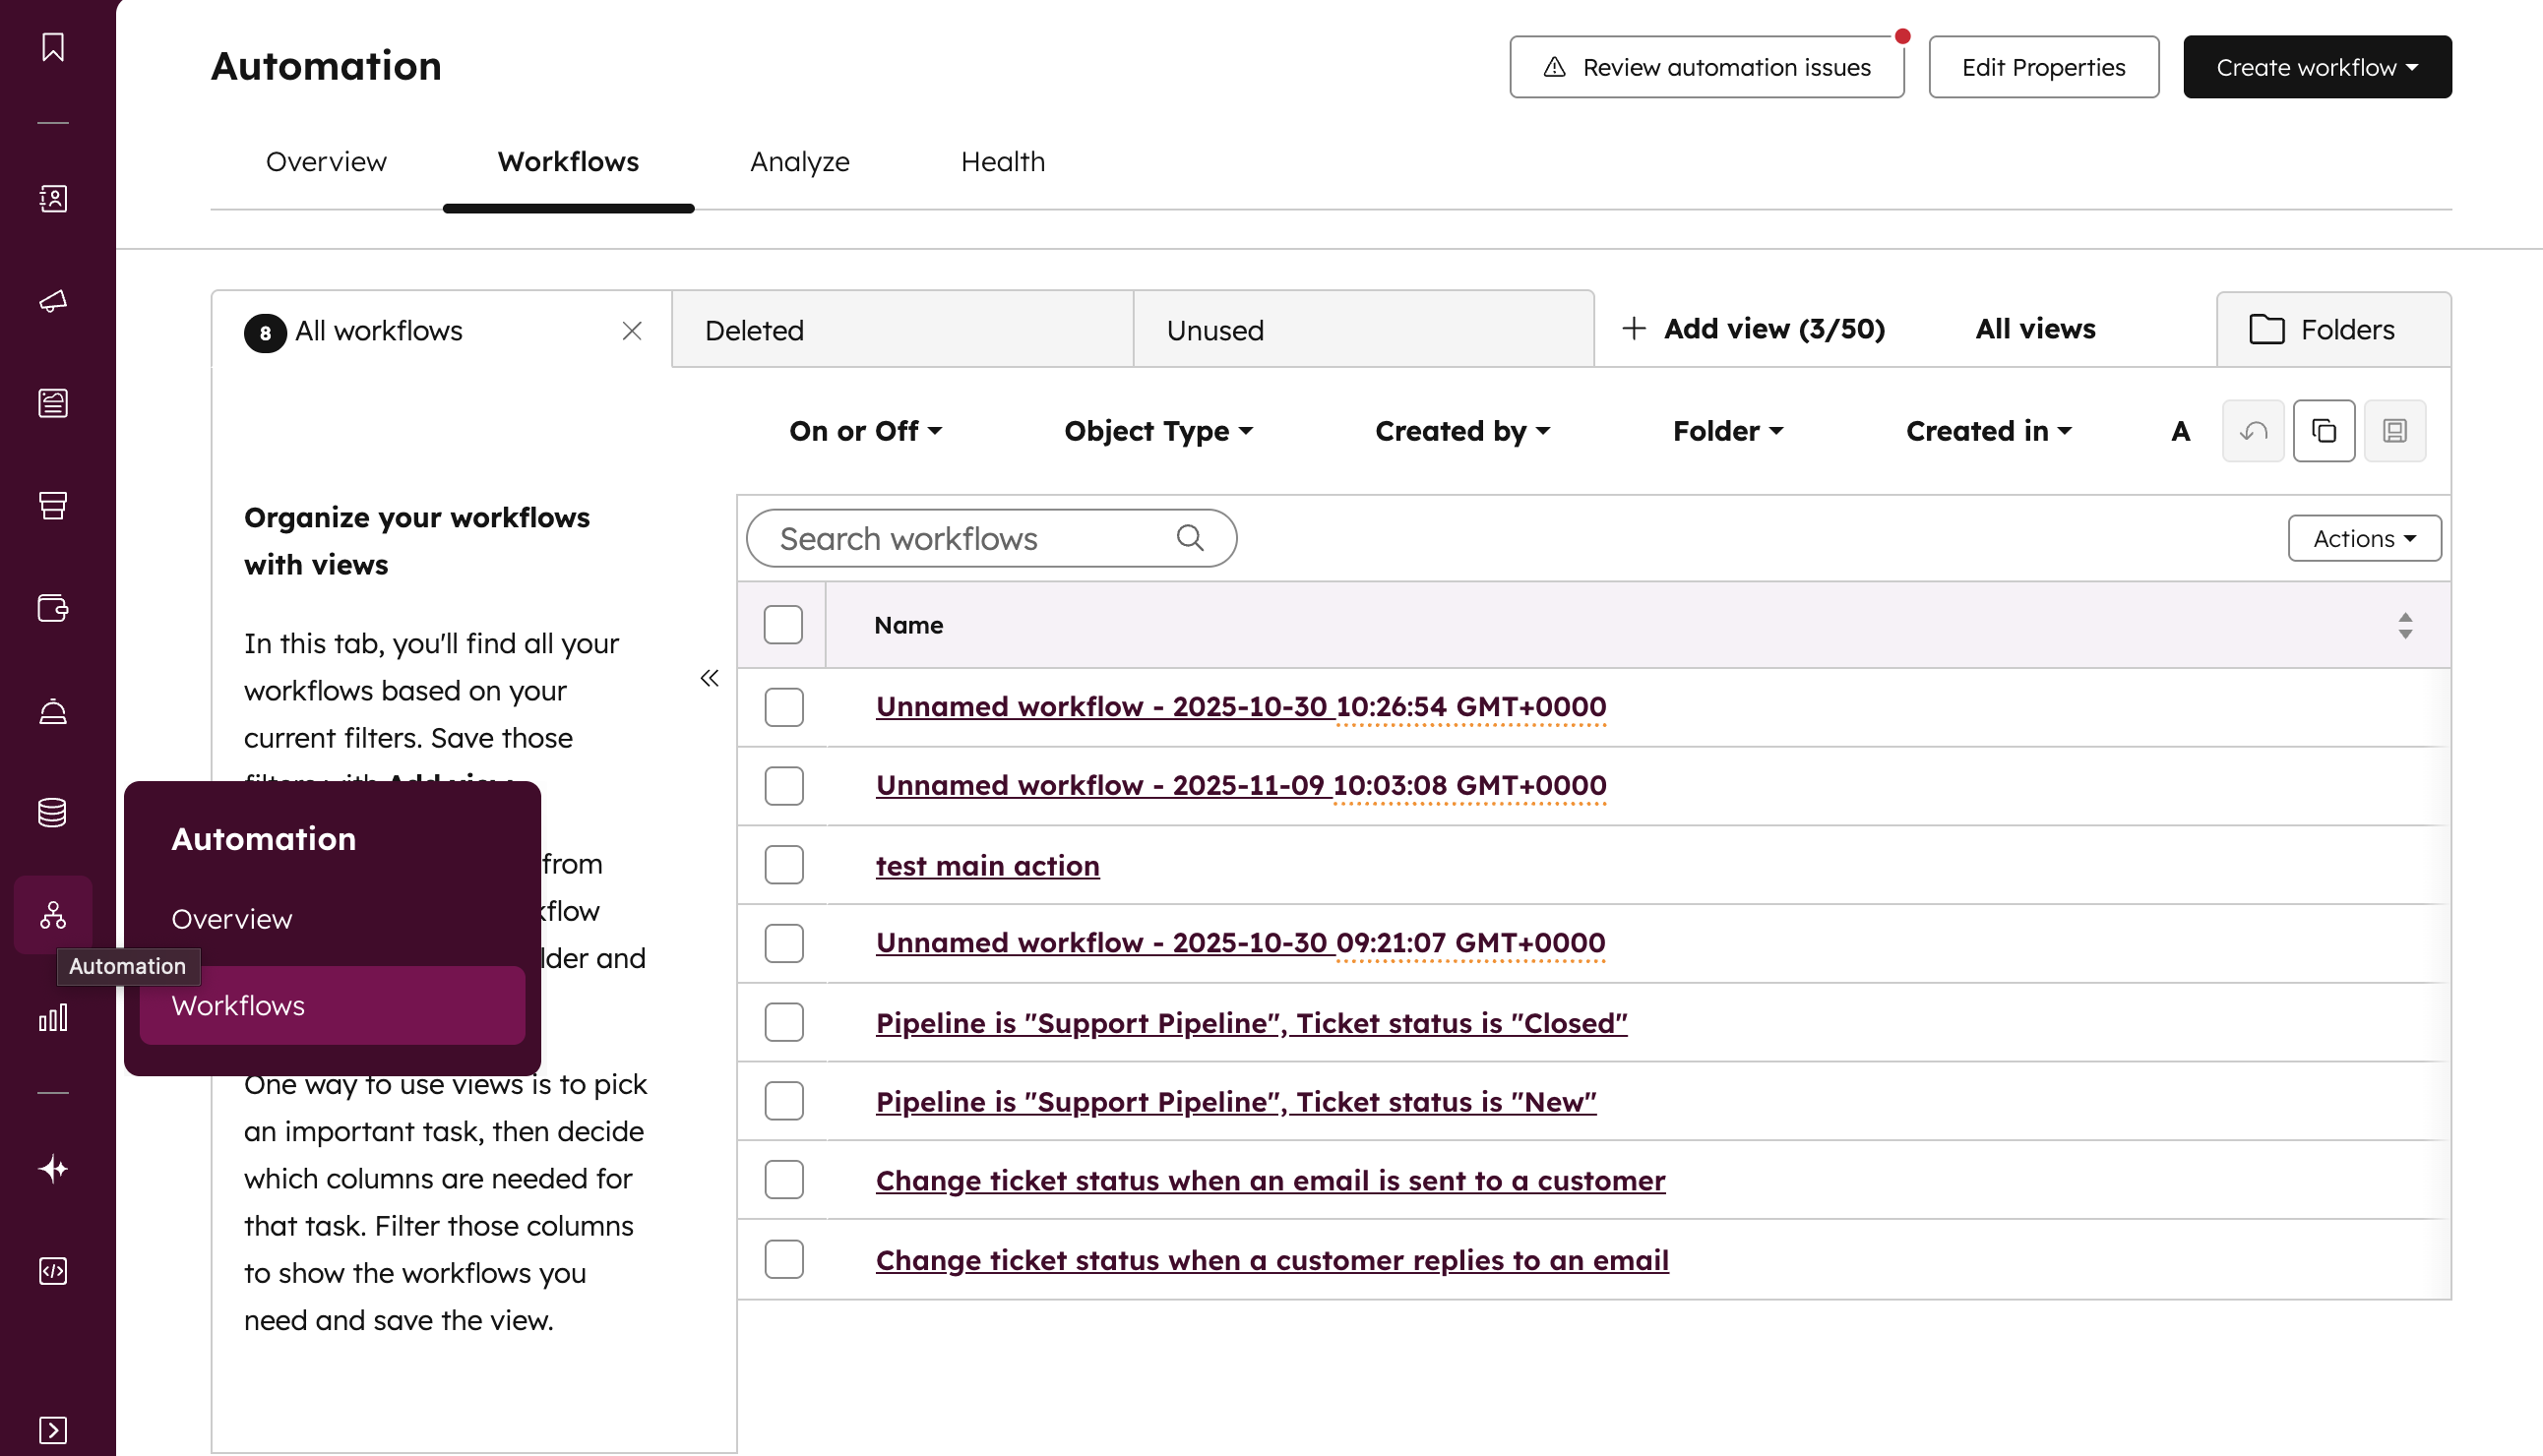This screenshot has height=1456, width=2543.
Task: Click the Breeze AI sparkle sidebar icon
Action: [x=53, y=1168]
